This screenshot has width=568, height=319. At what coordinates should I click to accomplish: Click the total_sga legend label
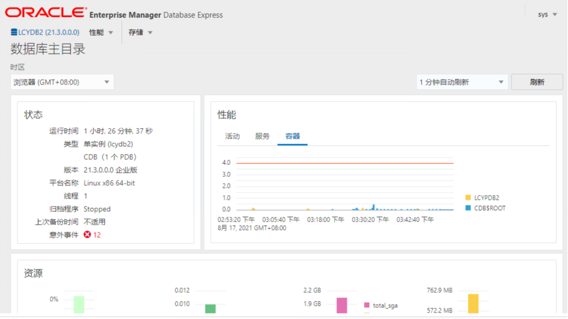[385, 306]
